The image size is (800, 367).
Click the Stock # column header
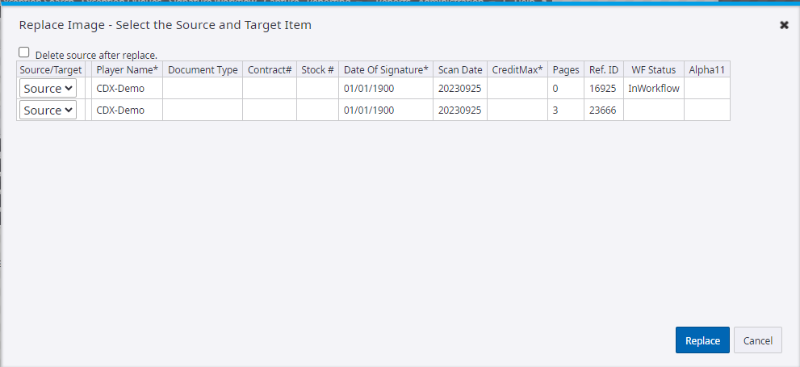click(317, 69)
